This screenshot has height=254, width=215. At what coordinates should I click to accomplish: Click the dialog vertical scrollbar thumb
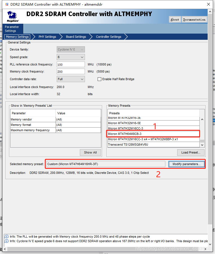click(210, 119)
